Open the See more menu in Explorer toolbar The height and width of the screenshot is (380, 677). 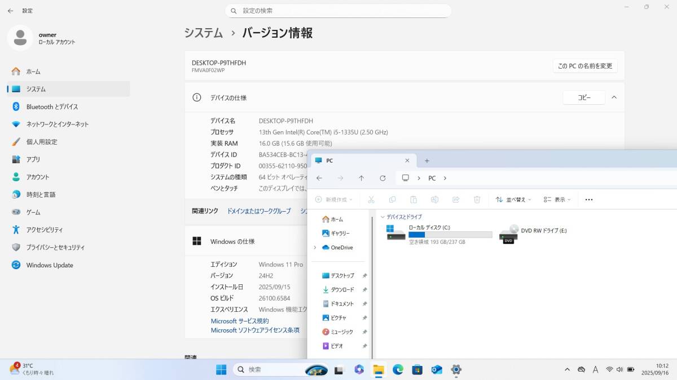click(x=589, y=199)
